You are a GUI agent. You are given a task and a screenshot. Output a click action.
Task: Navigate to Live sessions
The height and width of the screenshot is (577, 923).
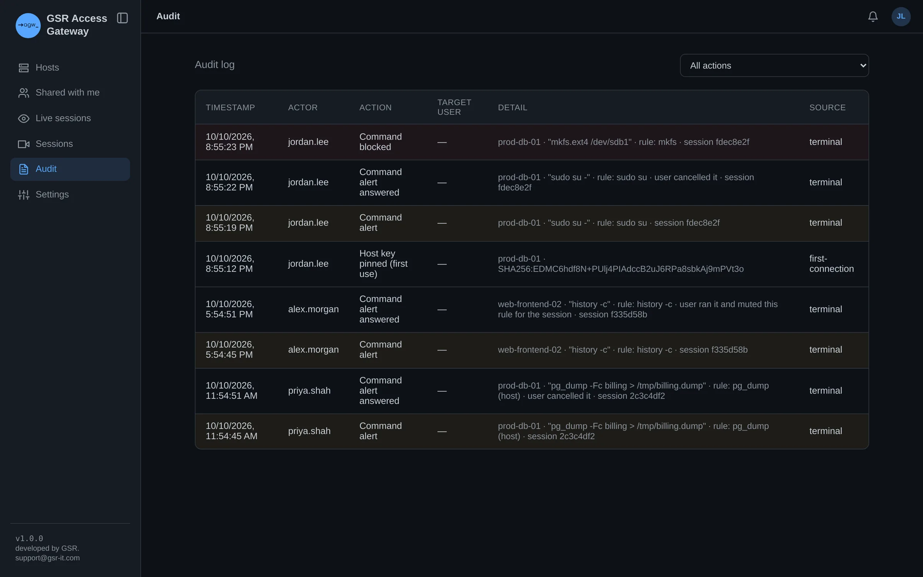[x=70, y=118]
